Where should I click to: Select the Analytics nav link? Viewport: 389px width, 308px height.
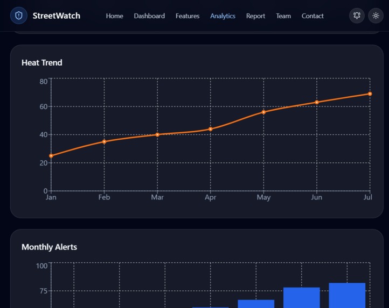coord(223,16)
